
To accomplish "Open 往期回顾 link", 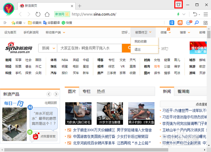I will coord(51,103).
